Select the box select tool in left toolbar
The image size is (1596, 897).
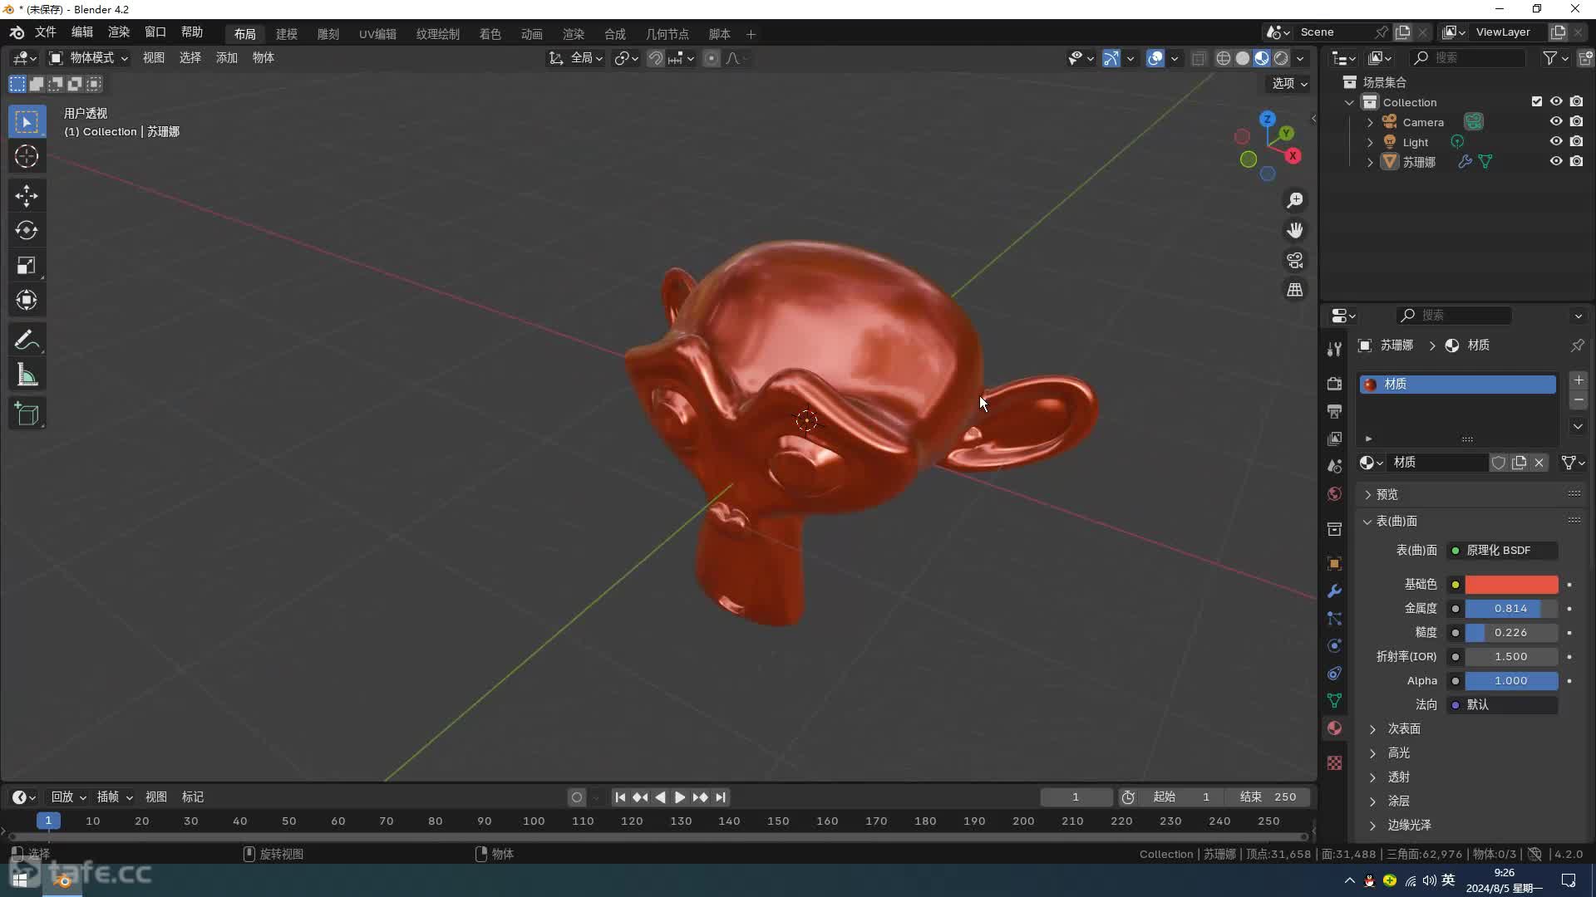point(27,122)
